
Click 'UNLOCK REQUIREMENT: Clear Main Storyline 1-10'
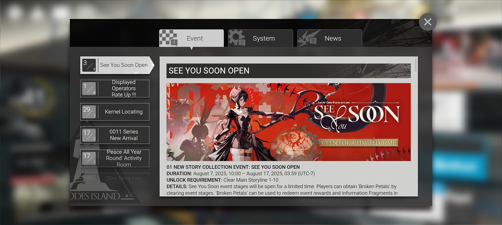(223, 180)
